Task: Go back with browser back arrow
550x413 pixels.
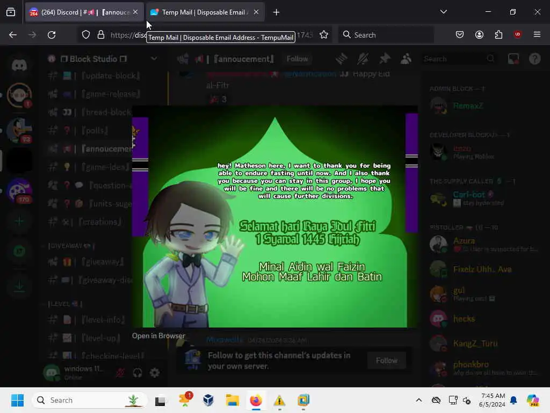Action: [13, 35]
